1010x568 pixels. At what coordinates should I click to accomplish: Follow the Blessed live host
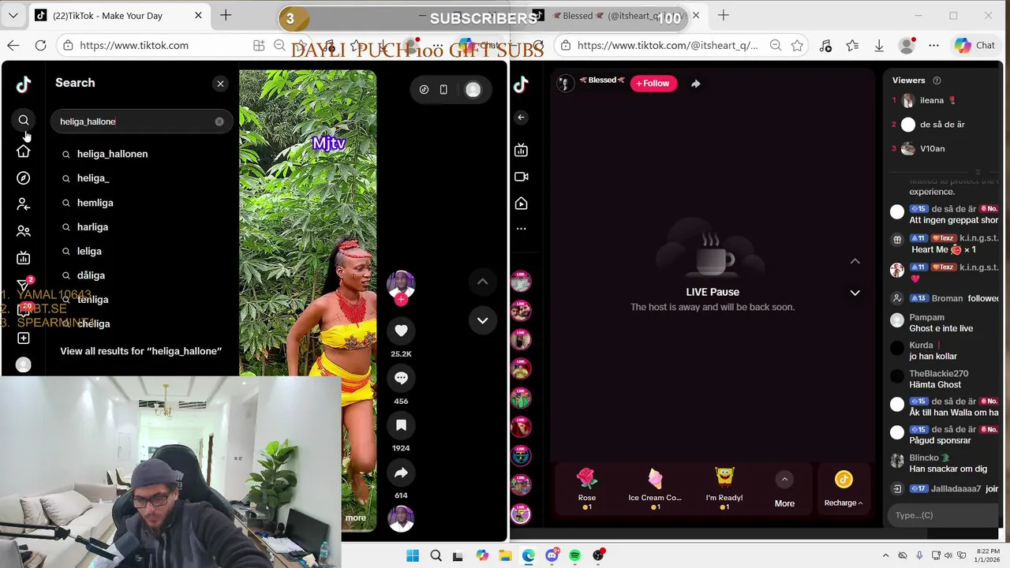[653, 83]
